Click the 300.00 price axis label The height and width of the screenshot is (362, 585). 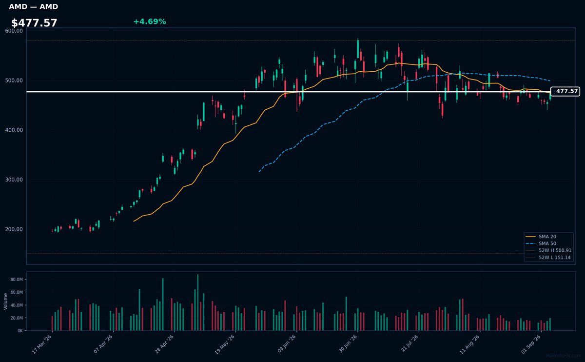pos(14,180)
